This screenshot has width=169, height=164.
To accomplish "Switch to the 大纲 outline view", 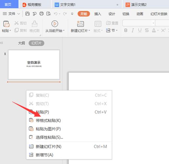I will pyautogui.click(x=21, y=43).
